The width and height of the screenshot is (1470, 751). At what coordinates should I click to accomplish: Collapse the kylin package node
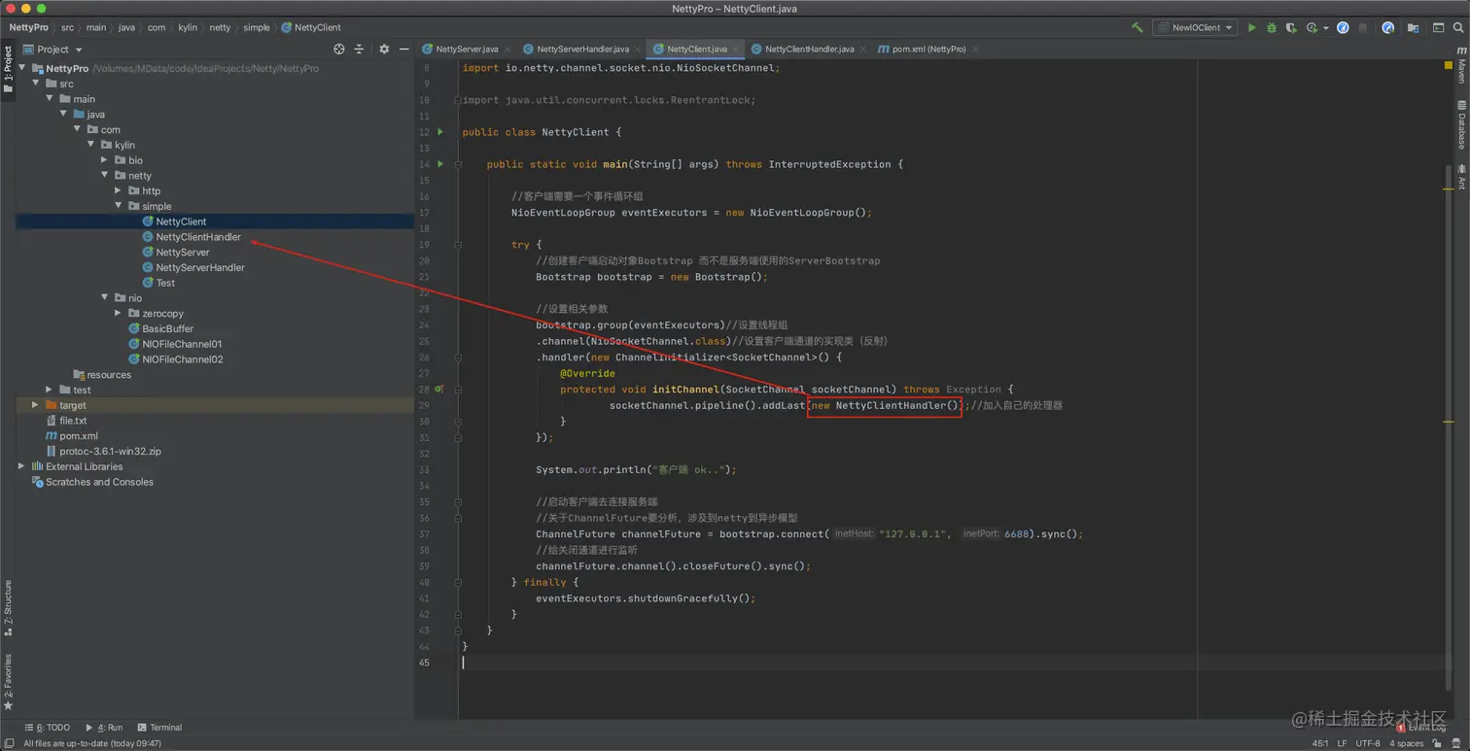pos(91,145)
